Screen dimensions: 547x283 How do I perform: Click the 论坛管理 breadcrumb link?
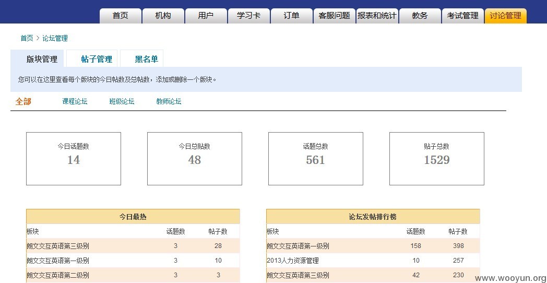(x=55, y=39)
